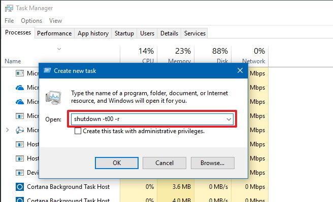Open the Open field dropdown arrow
Screen dimensions: 333x202
point(229,119)
